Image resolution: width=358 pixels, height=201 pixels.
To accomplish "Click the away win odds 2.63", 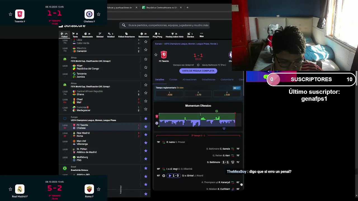I will (227, 94).
